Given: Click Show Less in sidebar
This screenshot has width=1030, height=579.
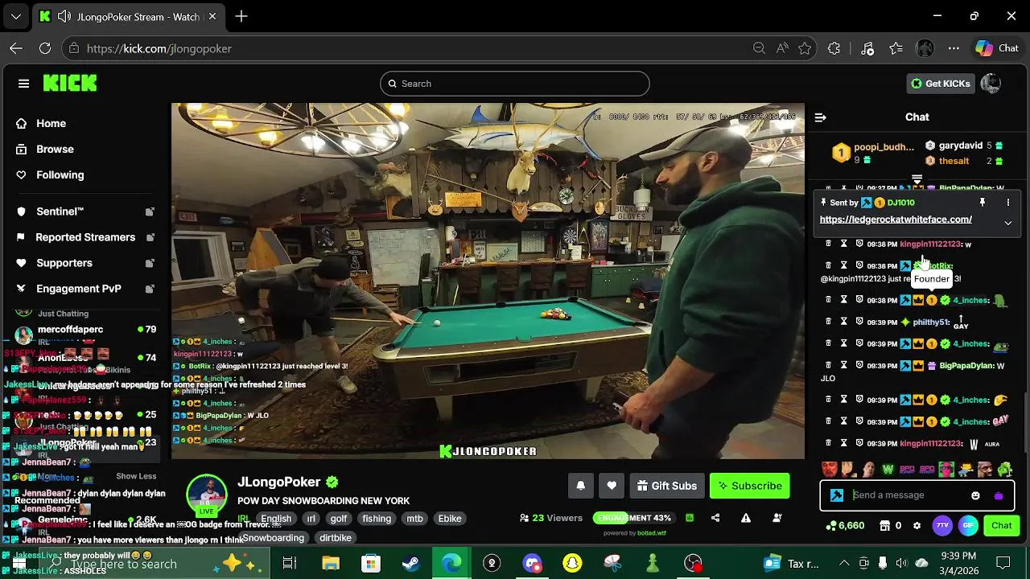Looking at the screenshot, I should coord(136,476).
